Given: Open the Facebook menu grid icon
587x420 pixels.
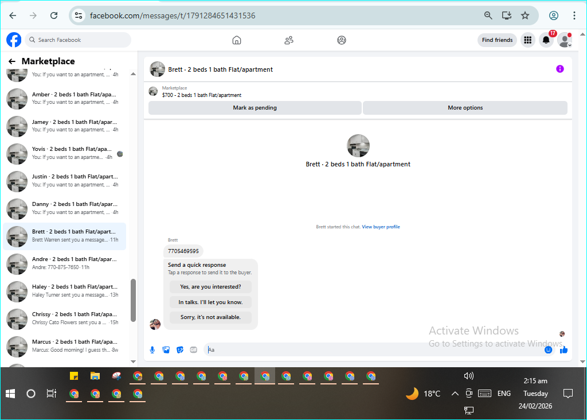Looking at the screenshot, I should [528, 40].
